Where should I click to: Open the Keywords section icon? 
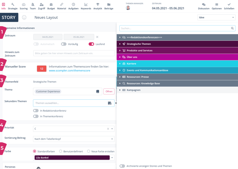86,5
